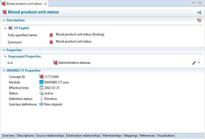Screen dimensions: 205x139
Task: Click the Fully specified name badge icon
Action: pyautogui.click(x=51, y=35)
